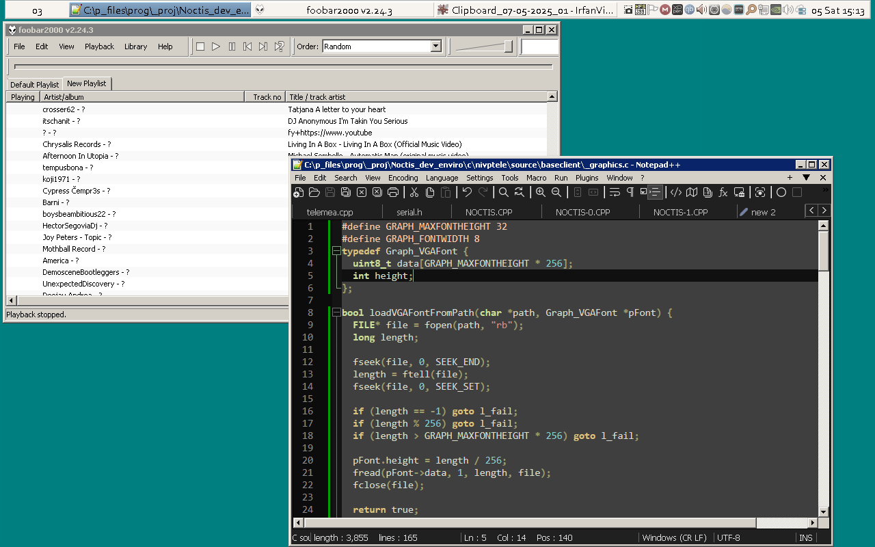Viewport: 875px width, 547px height.
Task: Switch to the telemea.cpp tab
Action: click(x=330, y=212)
